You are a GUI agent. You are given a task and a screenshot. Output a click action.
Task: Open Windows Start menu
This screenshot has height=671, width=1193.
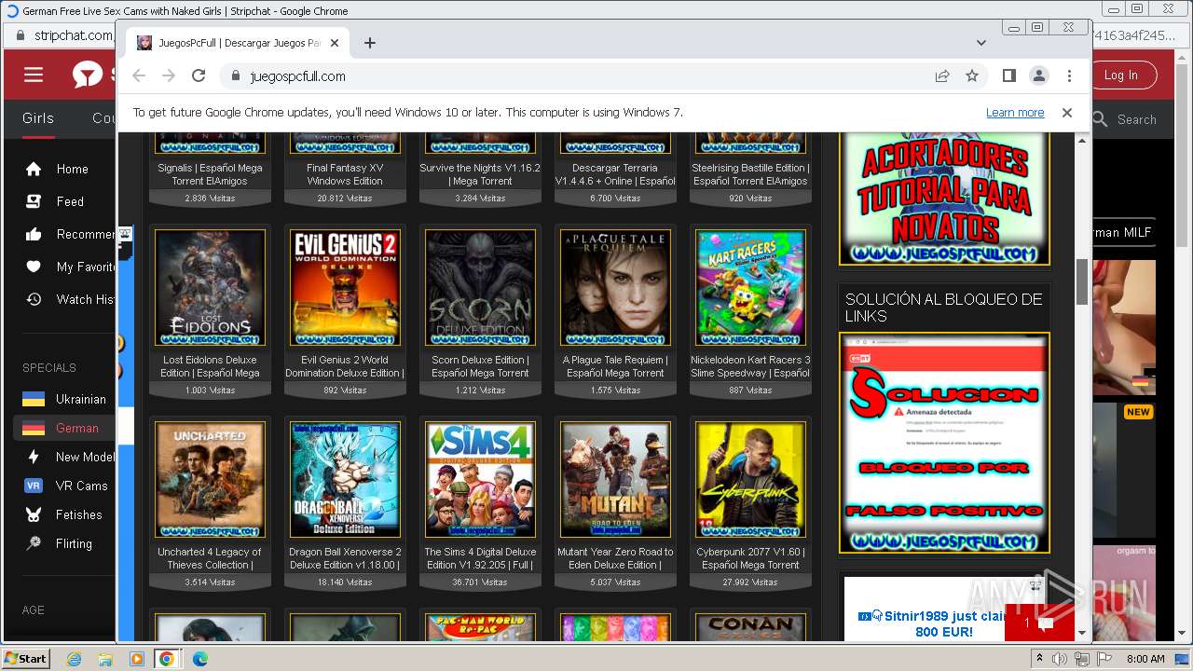pos(25,658)
